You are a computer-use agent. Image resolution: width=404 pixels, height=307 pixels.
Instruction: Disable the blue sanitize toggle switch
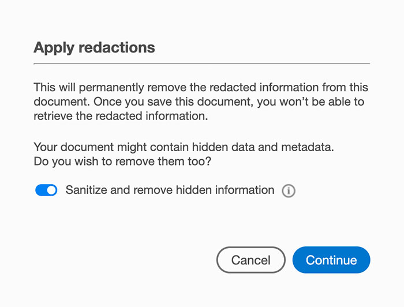[46, 190]
